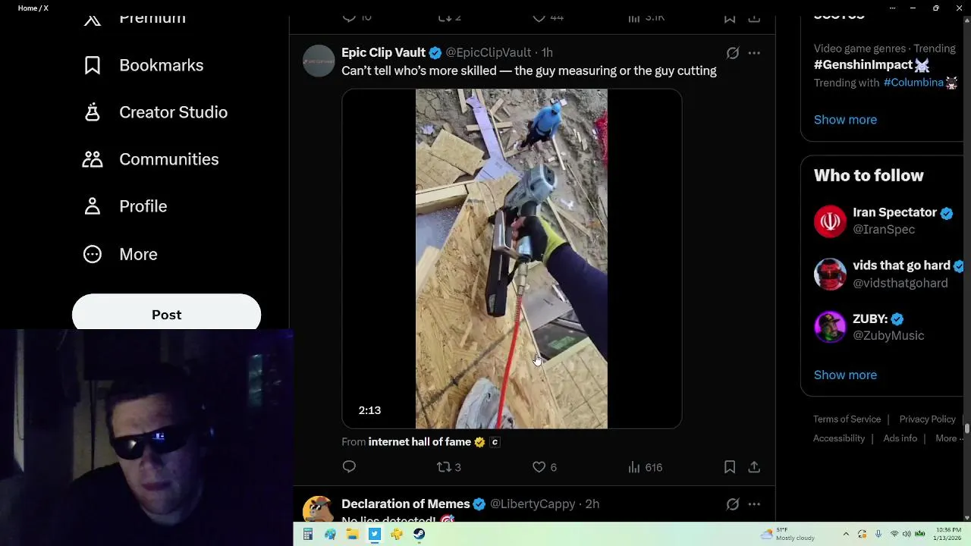The width and height of the screenshot is (971, 546).
Task: Open more options on Declaration of Memes post
Action: (x=754, y=504)
